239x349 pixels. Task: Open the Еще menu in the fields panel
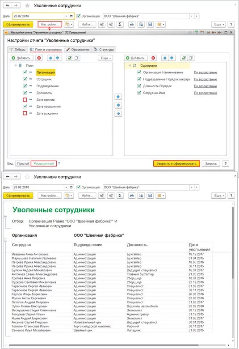pos(105,58)
